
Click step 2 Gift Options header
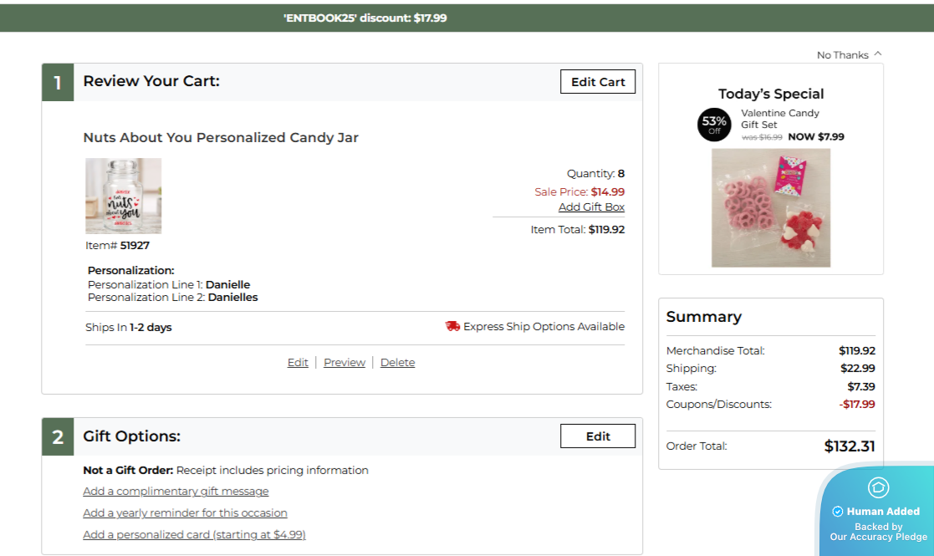coord(131,436)
